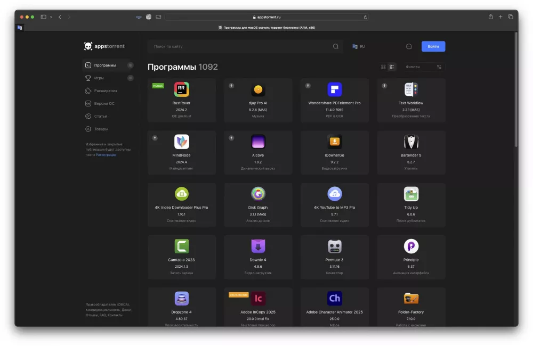
Task: Click the Wondershare PDFelement Pro icon
Action: tap(334, 89)
